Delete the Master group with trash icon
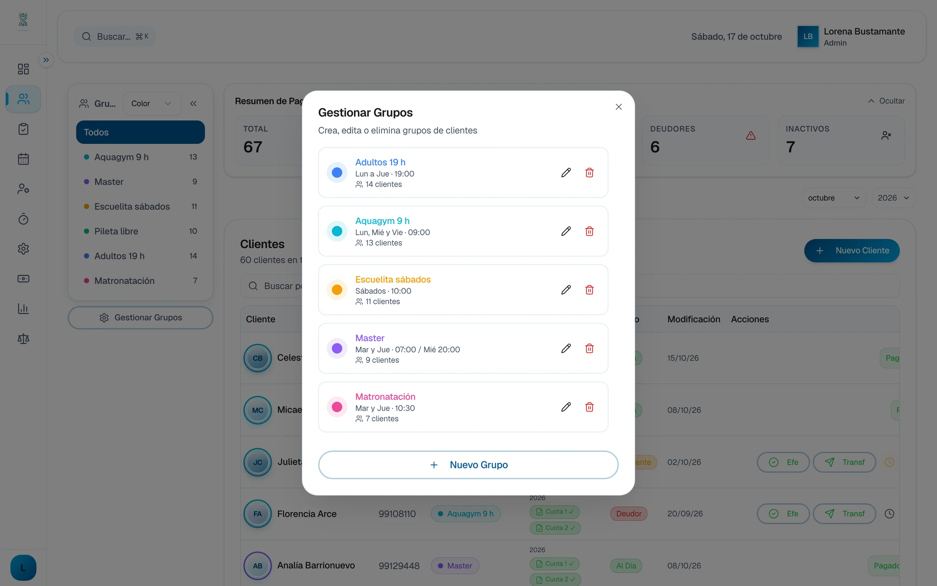937x586 pixels. [589, 349]
